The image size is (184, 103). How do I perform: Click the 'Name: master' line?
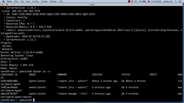[9, 68]
